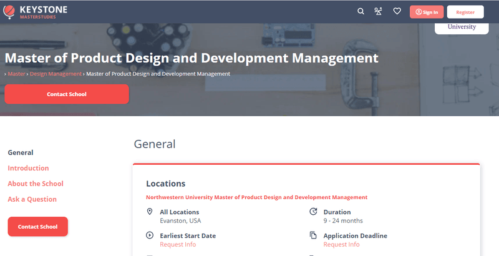Click the clock icon beside Duration
The height and width of the screenshot is (256, 499).
tap(314, 212)
